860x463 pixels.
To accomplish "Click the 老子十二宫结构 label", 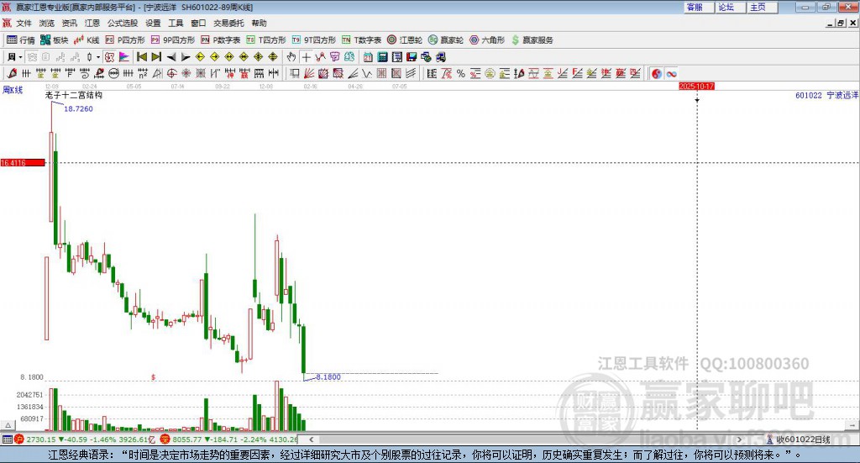I will (x=74, y=95).
